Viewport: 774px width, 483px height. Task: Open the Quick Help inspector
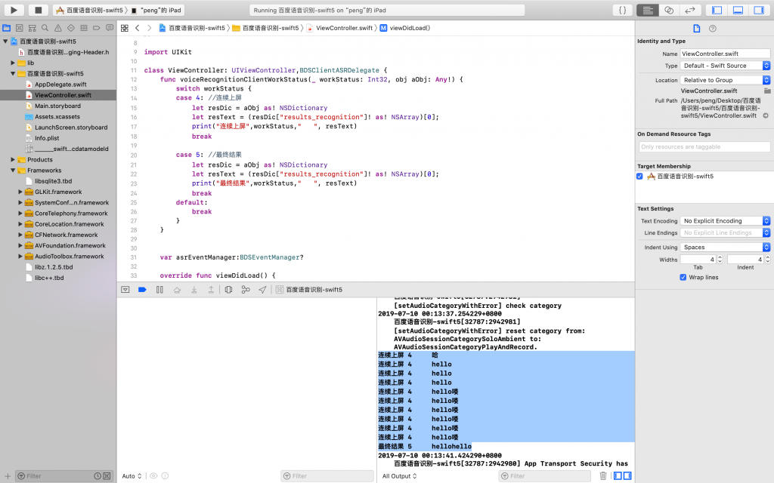(x=712, y=28)
